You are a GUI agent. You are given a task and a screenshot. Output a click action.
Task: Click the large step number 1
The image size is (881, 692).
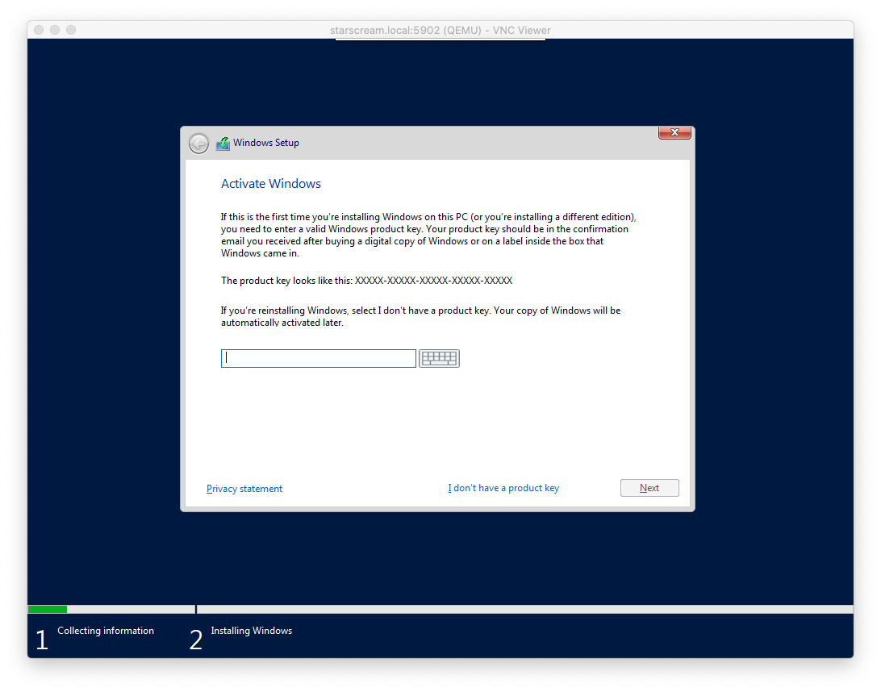coord(42,640)
